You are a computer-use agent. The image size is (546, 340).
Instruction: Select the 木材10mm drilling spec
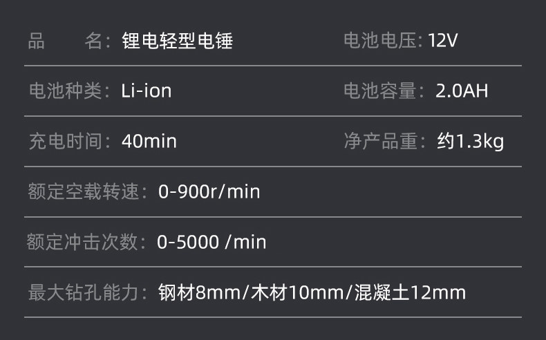(294, 292)
